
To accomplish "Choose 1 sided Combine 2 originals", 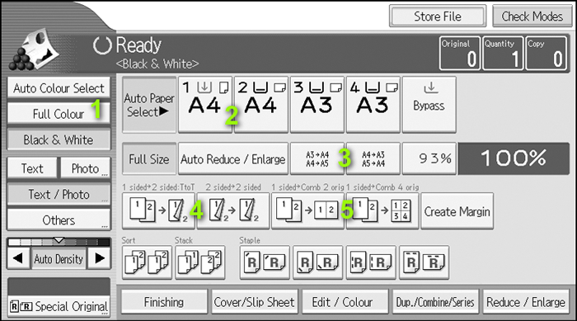I will click(307, 211).
